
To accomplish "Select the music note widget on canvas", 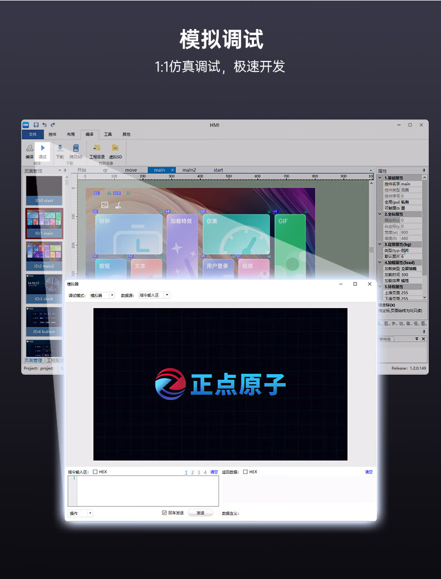I will [118, 204].
